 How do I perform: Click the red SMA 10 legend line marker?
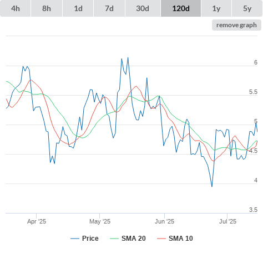161,239
